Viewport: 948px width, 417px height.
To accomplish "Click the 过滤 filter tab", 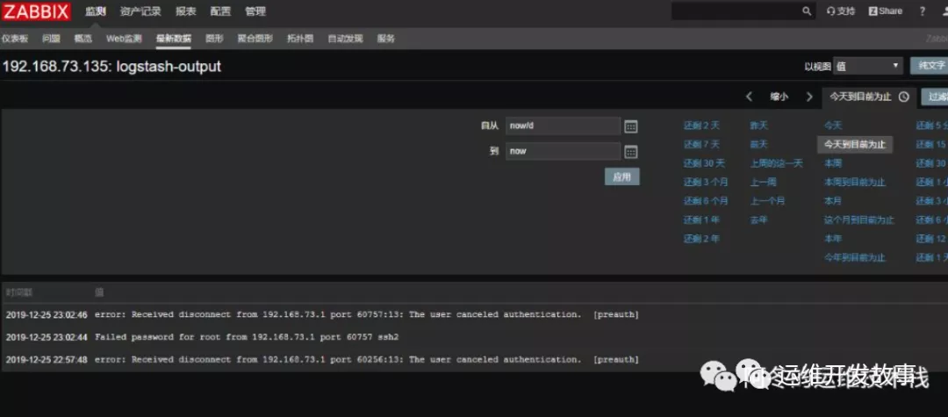I will [x=935, y=97].
